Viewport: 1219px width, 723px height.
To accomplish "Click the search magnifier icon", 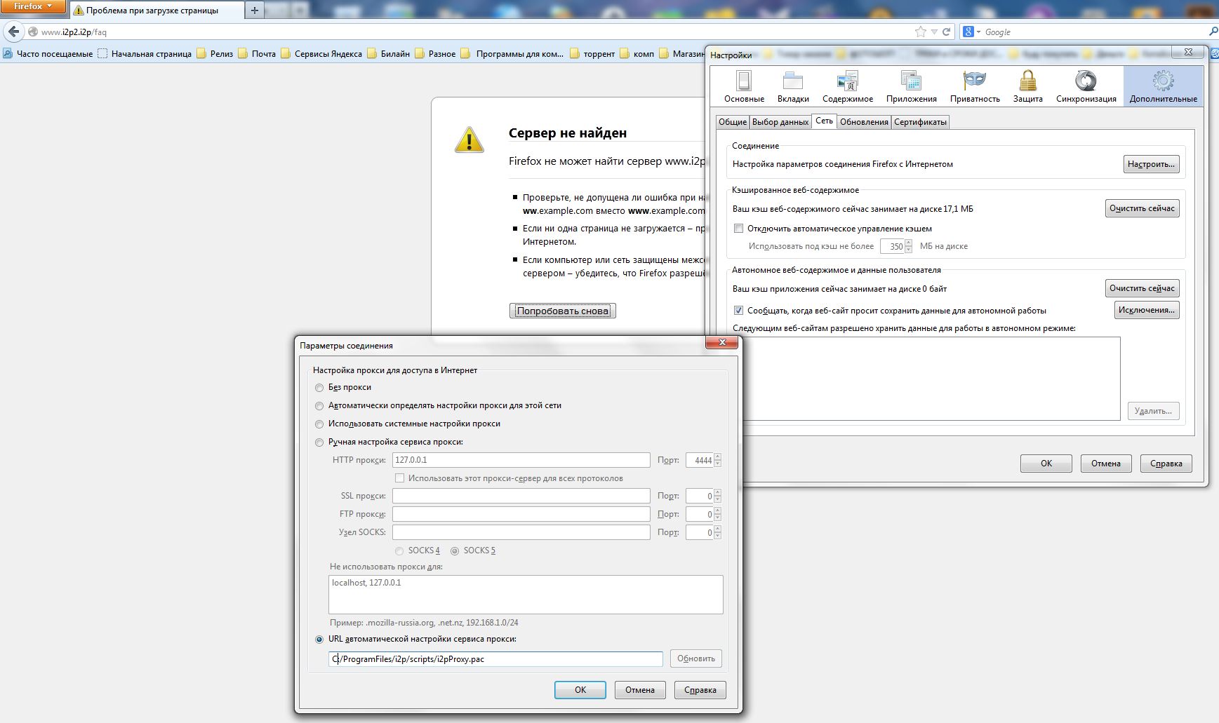I will 1213,32.
